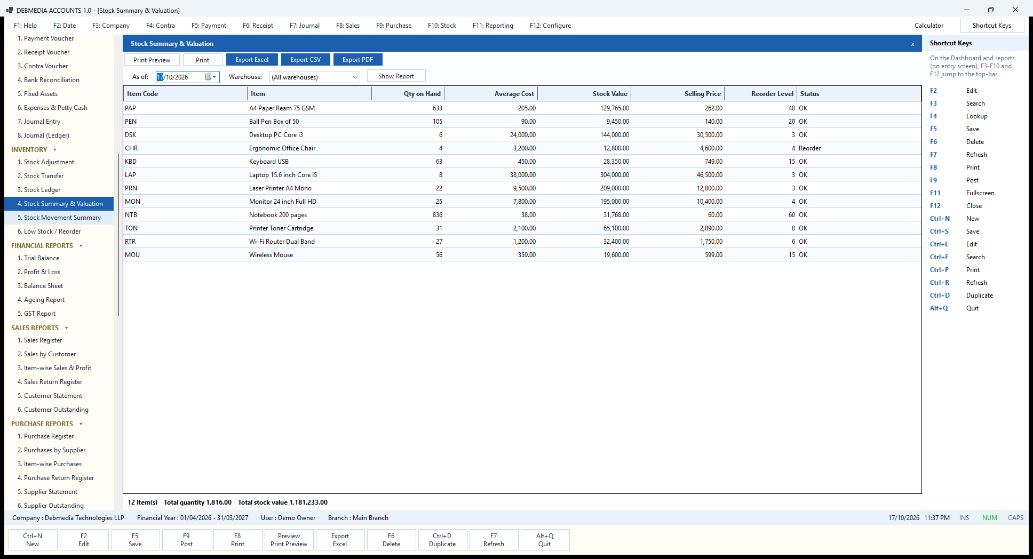
Task: Open the F3: Company menu
Action: pos(111,26)
